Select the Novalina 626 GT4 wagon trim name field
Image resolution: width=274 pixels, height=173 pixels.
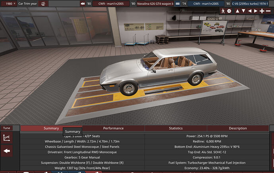tap(155, 4)
